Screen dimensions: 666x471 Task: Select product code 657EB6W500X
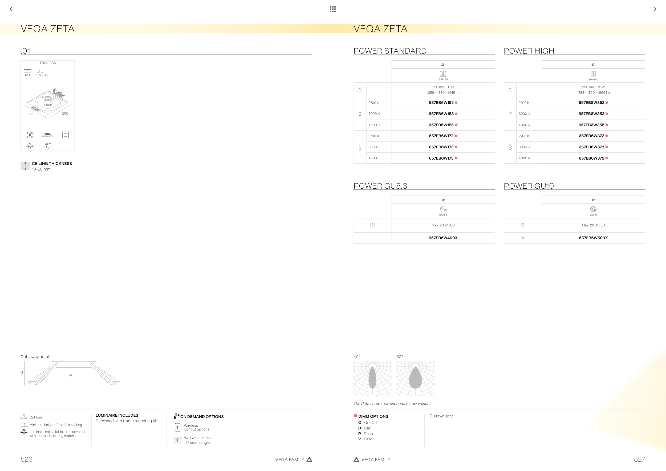[x=593, y=238]
